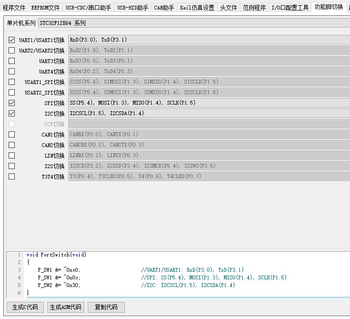Click the closing brace on code line 6

28,293
